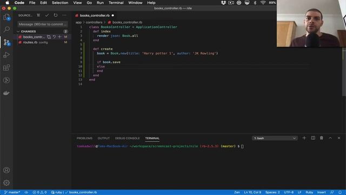Screen dimensions: 346x195
Task: Open the Go menu
Action: click(x=89, y=3)
